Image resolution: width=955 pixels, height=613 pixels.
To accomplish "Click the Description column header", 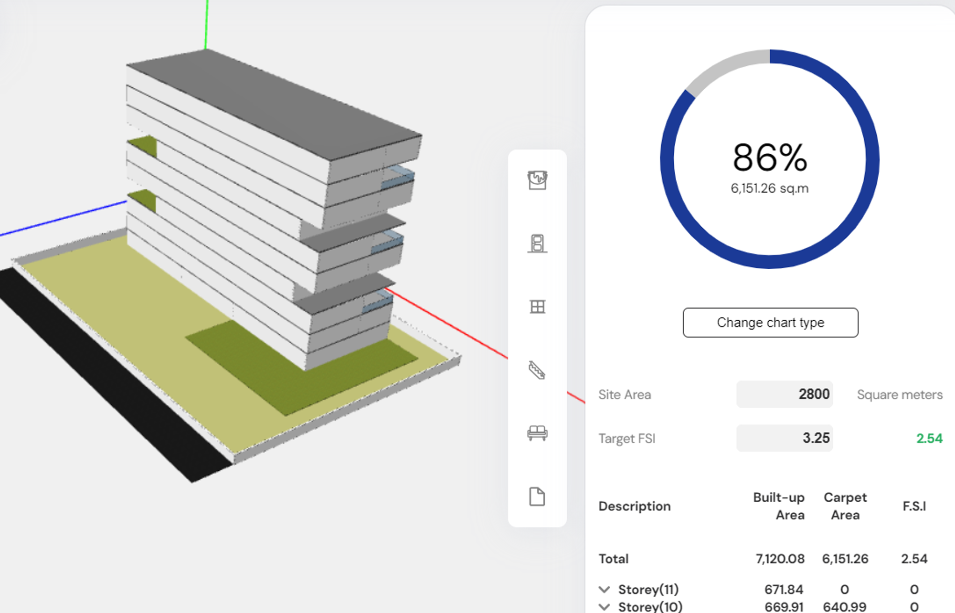I will tap(635, 506).
